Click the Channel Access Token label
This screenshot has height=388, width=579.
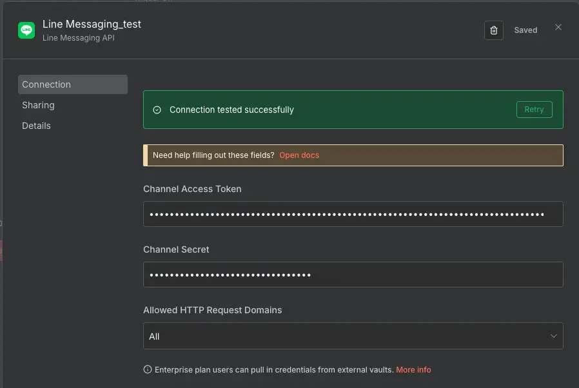(x=192, y=189)
